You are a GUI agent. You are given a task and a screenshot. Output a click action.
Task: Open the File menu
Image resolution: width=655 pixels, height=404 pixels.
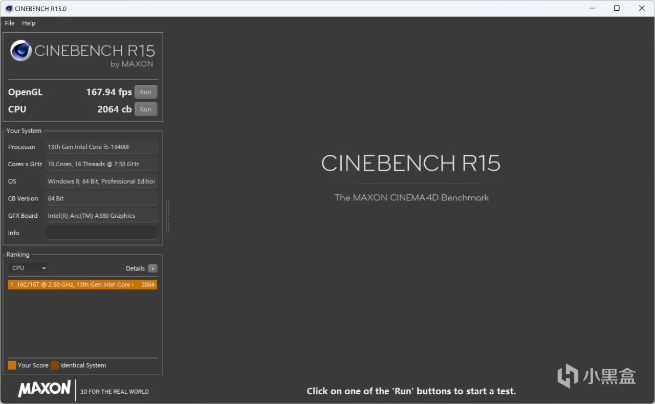(x=10, y=23)
